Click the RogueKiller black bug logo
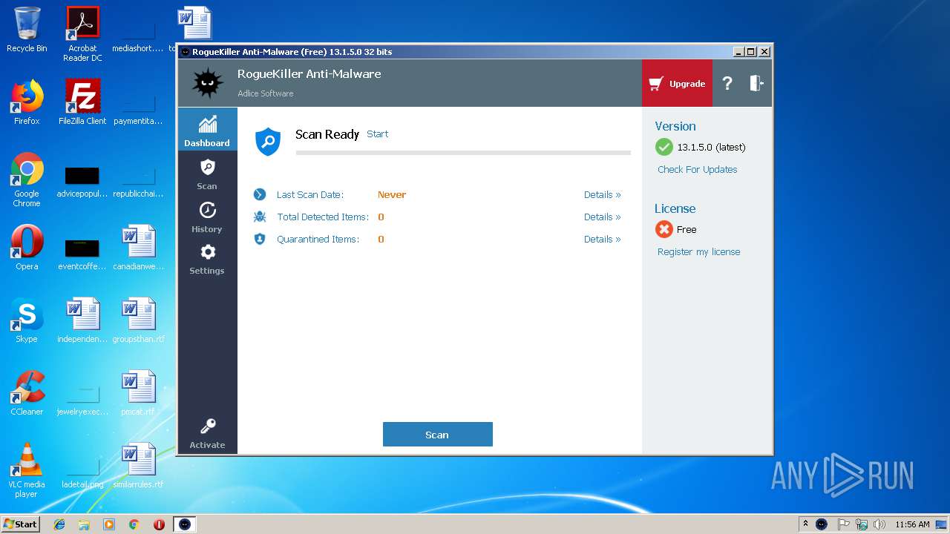The image size is (950, 534). pos(207,83)
